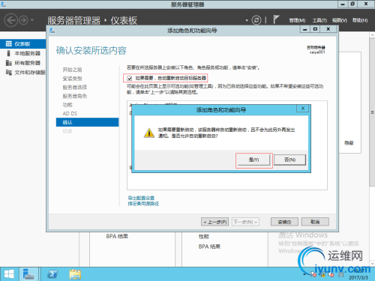The height and width of the screenshot is (281, 375).
Task: Close the restart confirmation dialog
Action: [x=303, y=109]
